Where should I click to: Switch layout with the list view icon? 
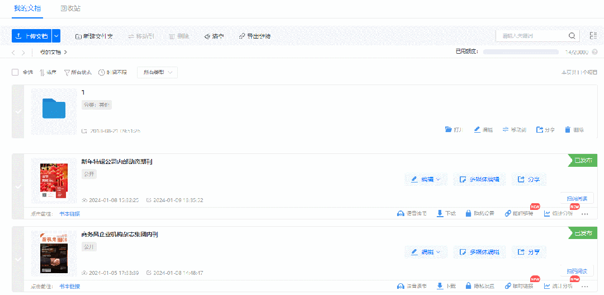pyautogui.click(x=593, y=36)
